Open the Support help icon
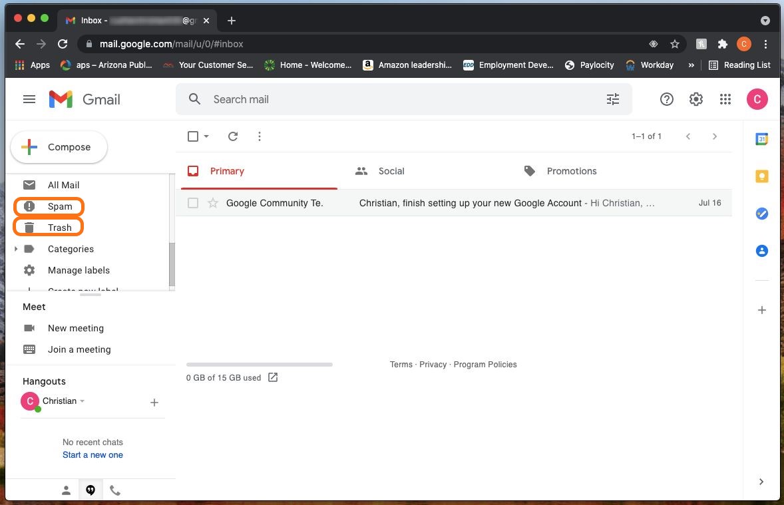The image size is (784, 505). point(666,99)
